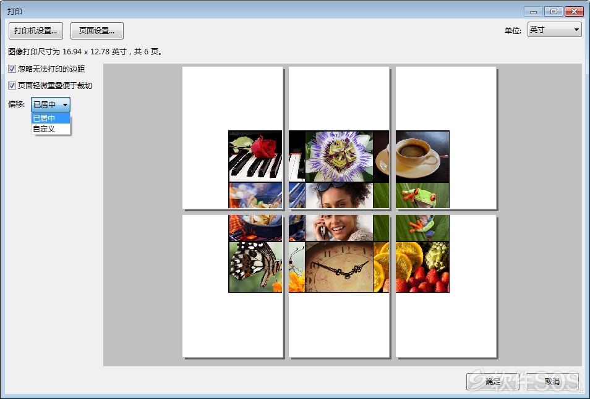Cancel the dialog with the 取消 button
This screenshot has width=590, height=399.
552,381
